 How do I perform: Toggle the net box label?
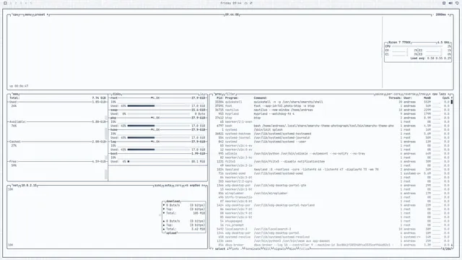tap(15, 186)
